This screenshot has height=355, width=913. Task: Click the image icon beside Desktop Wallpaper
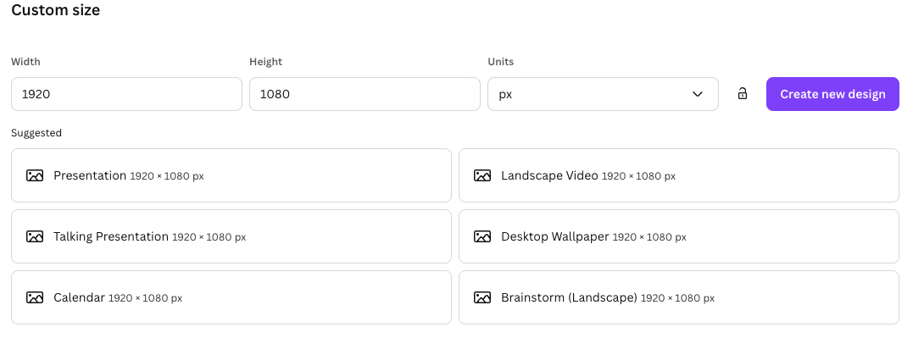coord(482,237)
